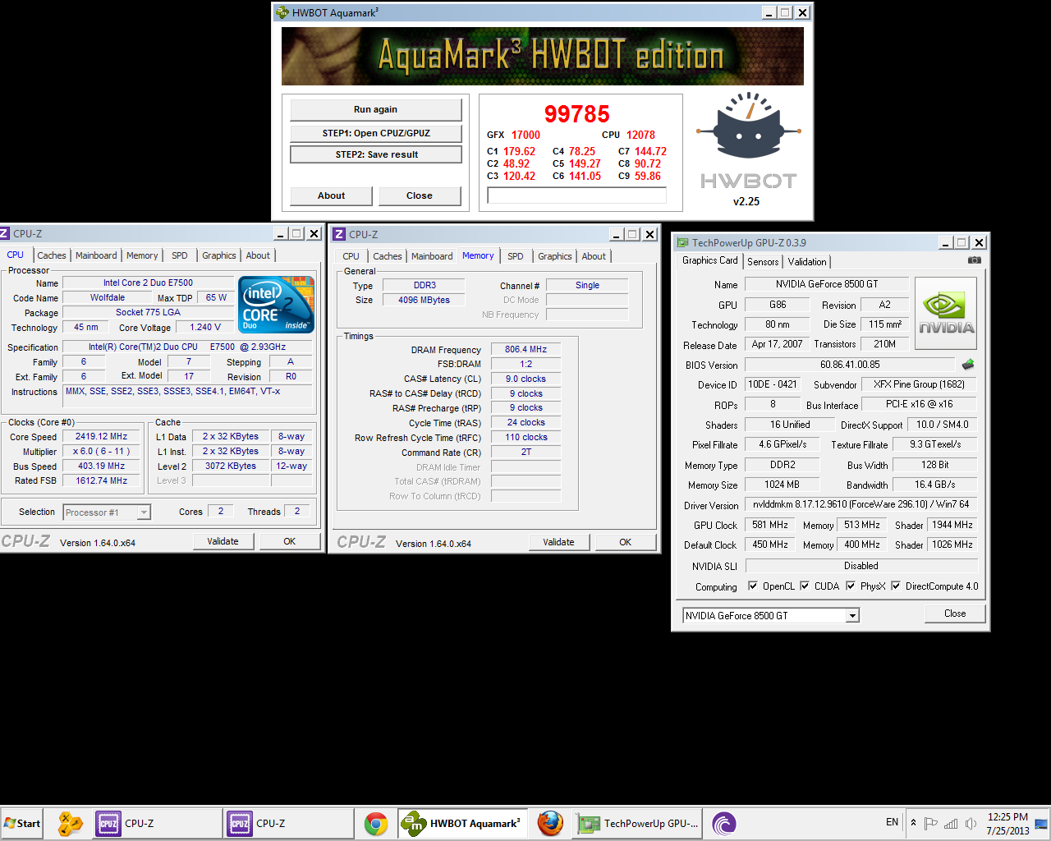Open Firefox from the taskbar

550,824
